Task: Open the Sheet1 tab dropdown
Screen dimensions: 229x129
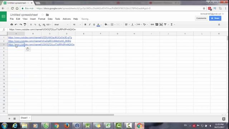Action: (29, 118)
